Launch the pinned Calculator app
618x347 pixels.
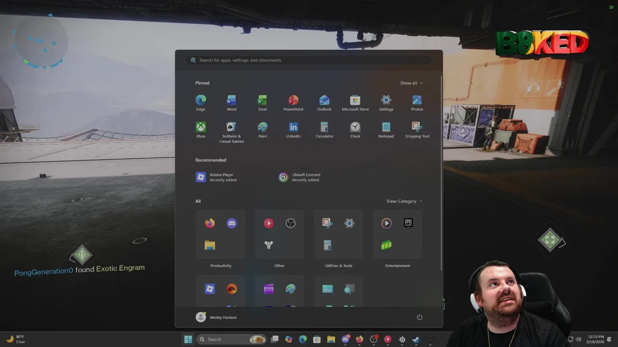pyautogui.click(x=324, y=130)
